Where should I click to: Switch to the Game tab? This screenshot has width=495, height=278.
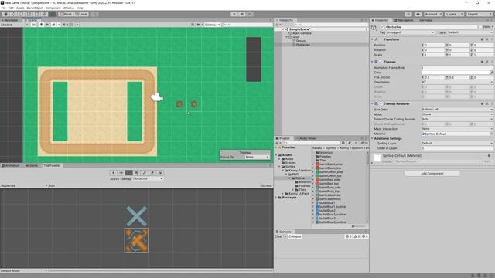coord(32,165)
